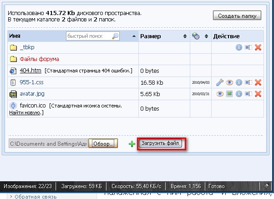The height and width of the screenshot is (199, 274).
Task: Click the Готово status text
Action: coord(217,186)
